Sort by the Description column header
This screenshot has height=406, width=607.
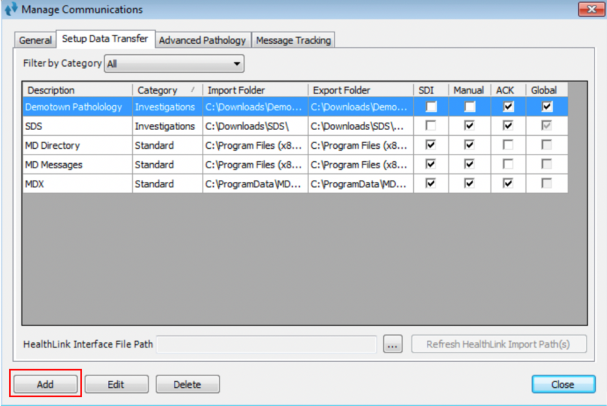point(77,90)
